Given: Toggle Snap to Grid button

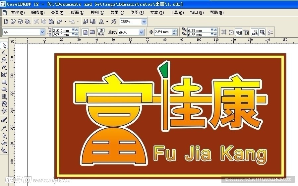Looking at the screenshot, I should click(x=224, y=32).
